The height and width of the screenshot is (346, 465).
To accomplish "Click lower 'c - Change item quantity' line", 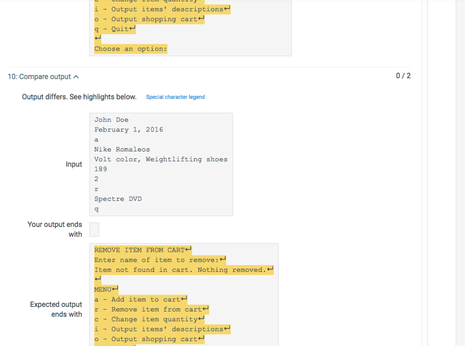I will pos(149,319).
